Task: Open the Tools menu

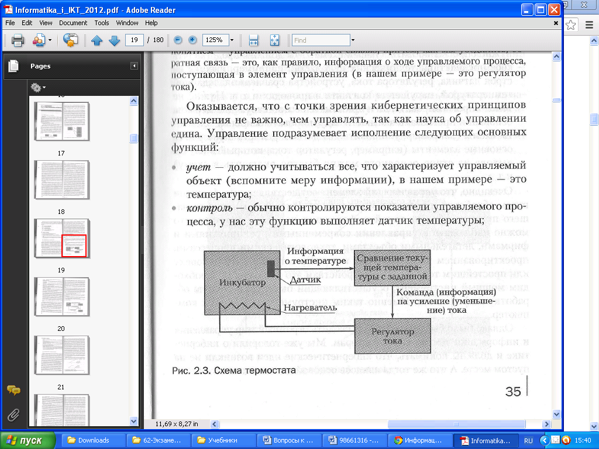Action: tap(102, 23)
